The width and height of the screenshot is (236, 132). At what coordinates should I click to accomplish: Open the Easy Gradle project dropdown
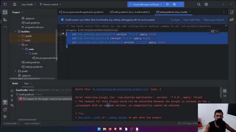pos(29,4)
